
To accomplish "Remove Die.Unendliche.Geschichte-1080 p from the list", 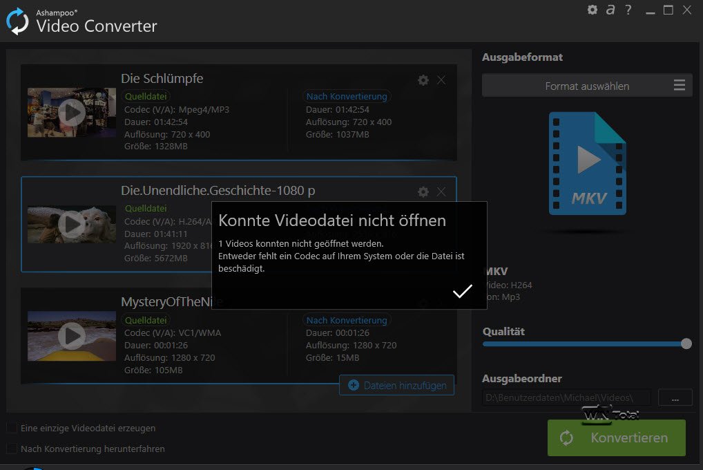I will tap(441, 191).
